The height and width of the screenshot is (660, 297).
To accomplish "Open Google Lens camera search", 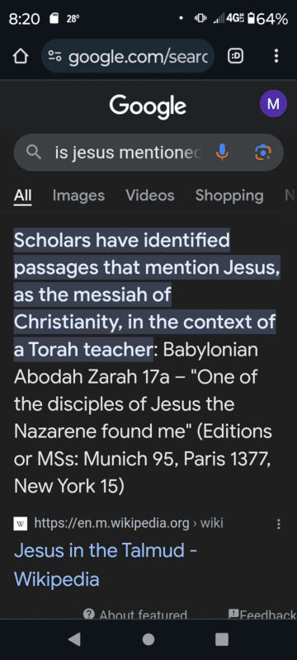I will 263,153.
